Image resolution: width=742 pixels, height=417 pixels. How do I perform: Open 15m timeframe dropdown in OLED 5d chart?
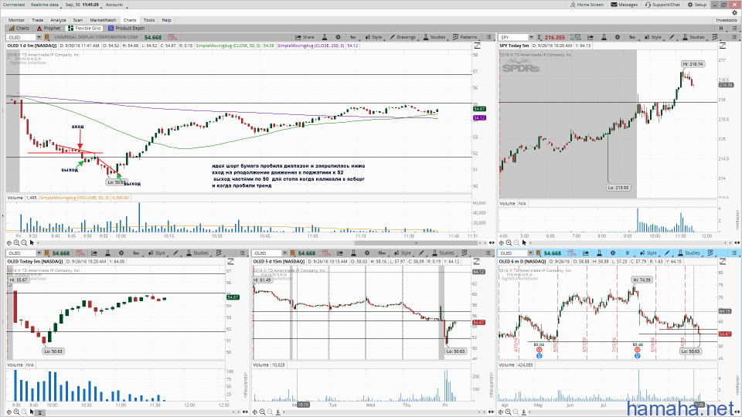coord(381,253)
